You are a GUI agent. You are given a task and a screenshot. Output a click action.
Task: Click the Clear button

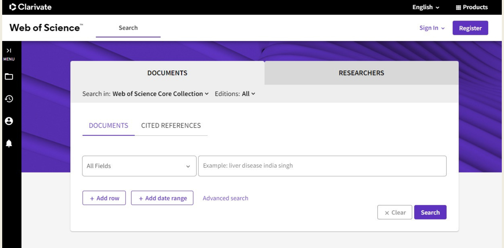[x=395, y=212]
